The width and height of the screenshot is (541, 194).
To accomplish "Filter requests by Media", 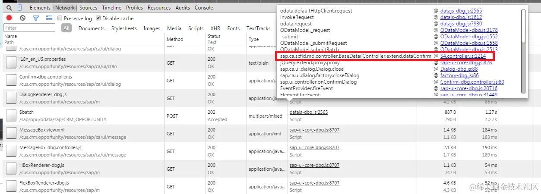I will 174,28.
